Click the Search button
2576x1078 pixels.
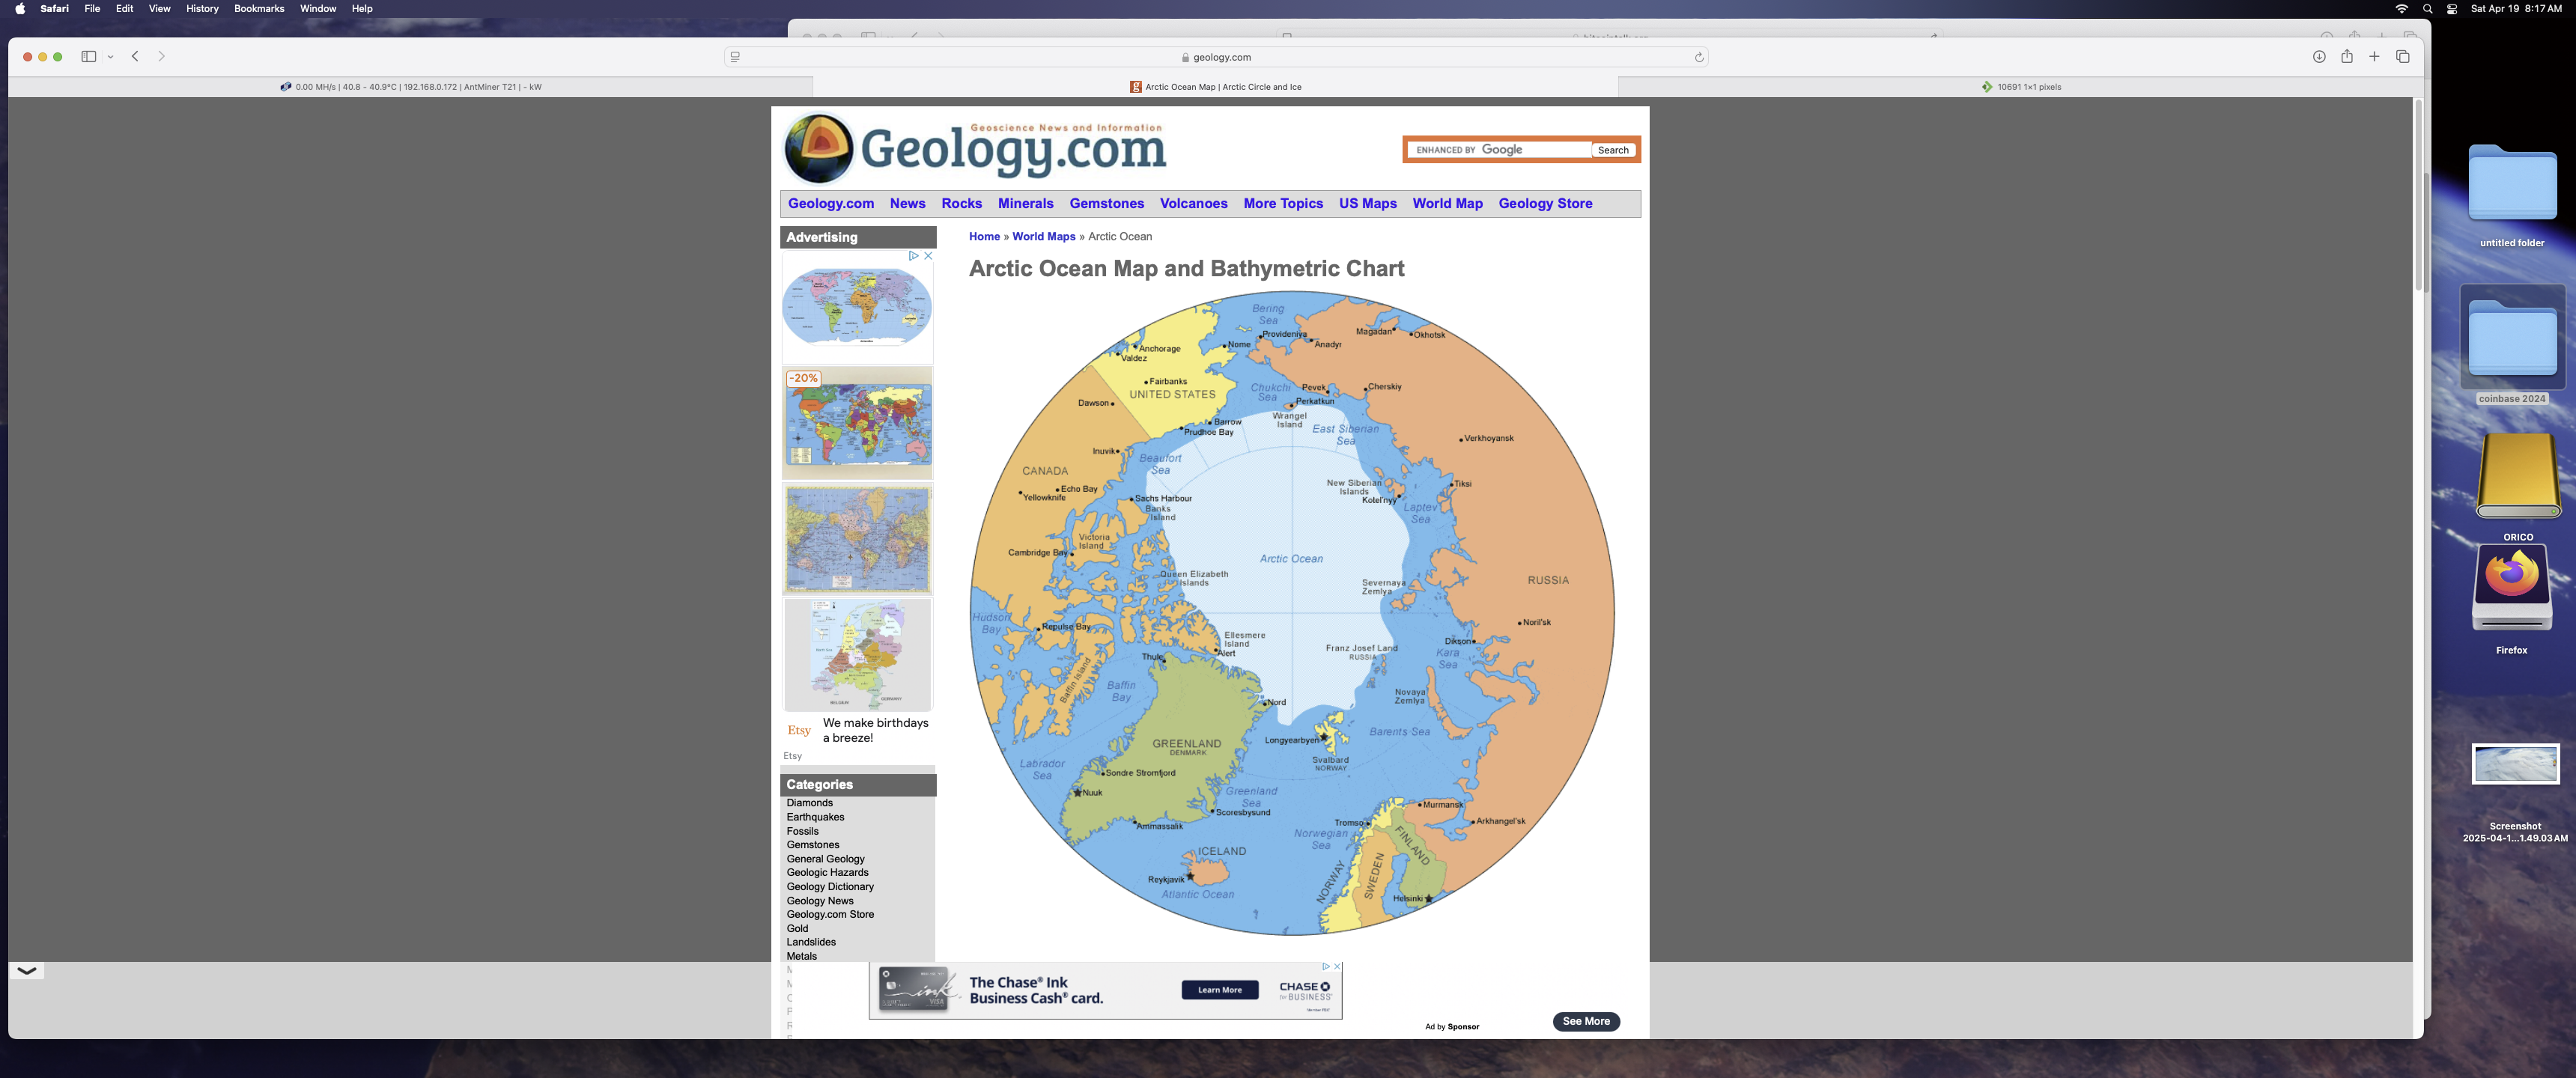point(1613,150)
